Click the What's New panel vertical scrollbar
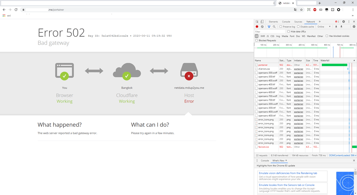This screenshot has height=195, width=357. [x=355, y=182]
